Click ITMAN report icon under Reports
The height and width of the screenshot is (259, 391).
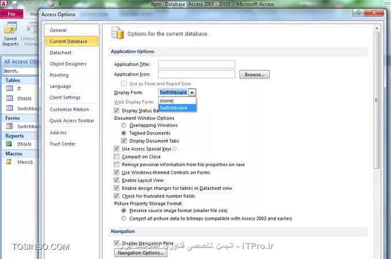9,144
